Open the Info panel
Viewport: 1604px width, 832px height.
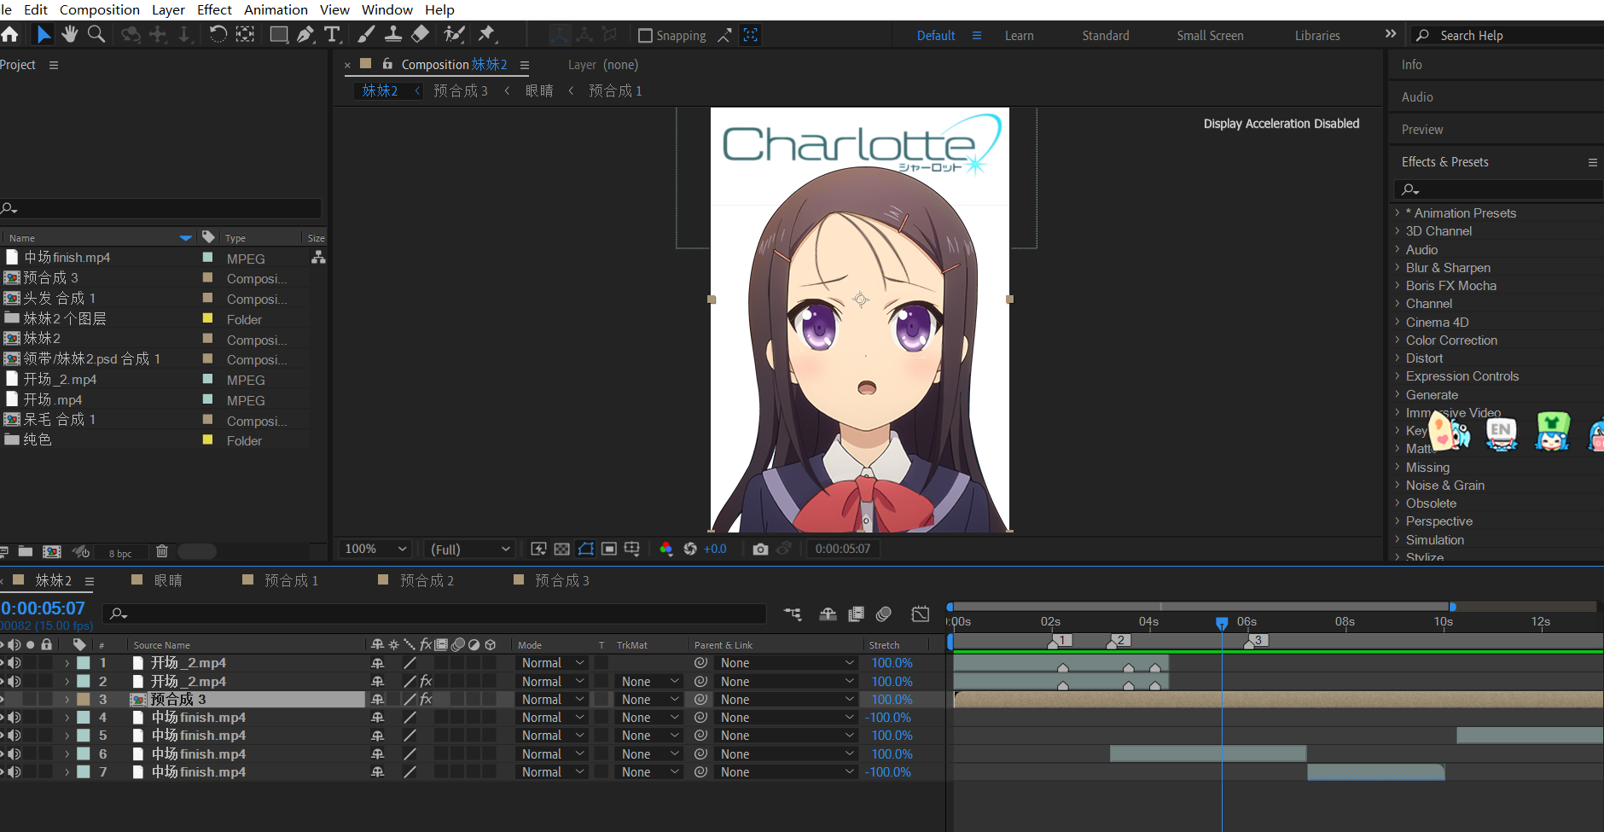(1411, 65)
